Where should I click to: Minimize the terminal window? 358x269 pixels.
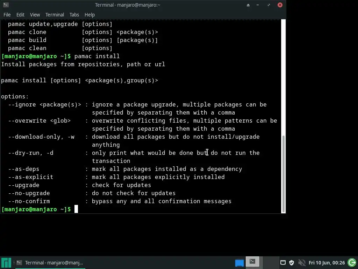pos(258,5)
